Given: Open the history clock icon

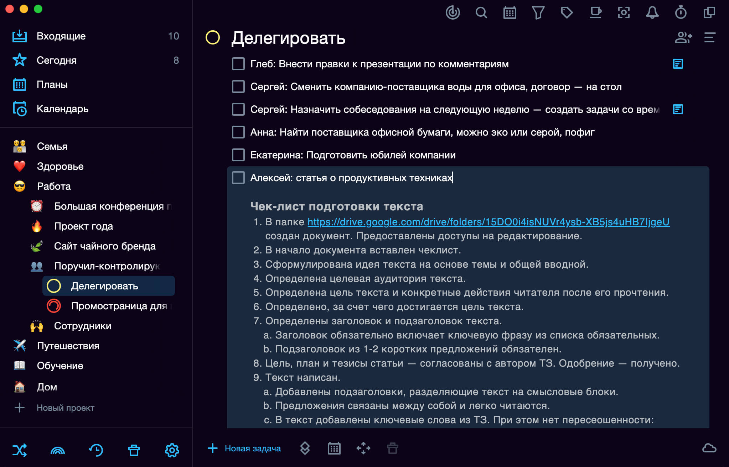Looking at the screenshot, I should pos(96,450).
